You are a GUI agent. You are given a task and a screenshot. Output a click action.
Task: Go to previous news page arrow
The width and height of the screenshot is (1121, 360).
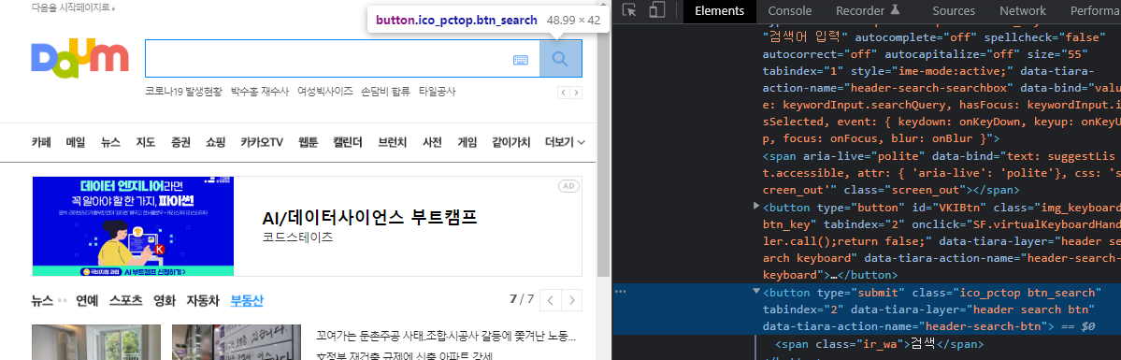click(x=551, y=299)
